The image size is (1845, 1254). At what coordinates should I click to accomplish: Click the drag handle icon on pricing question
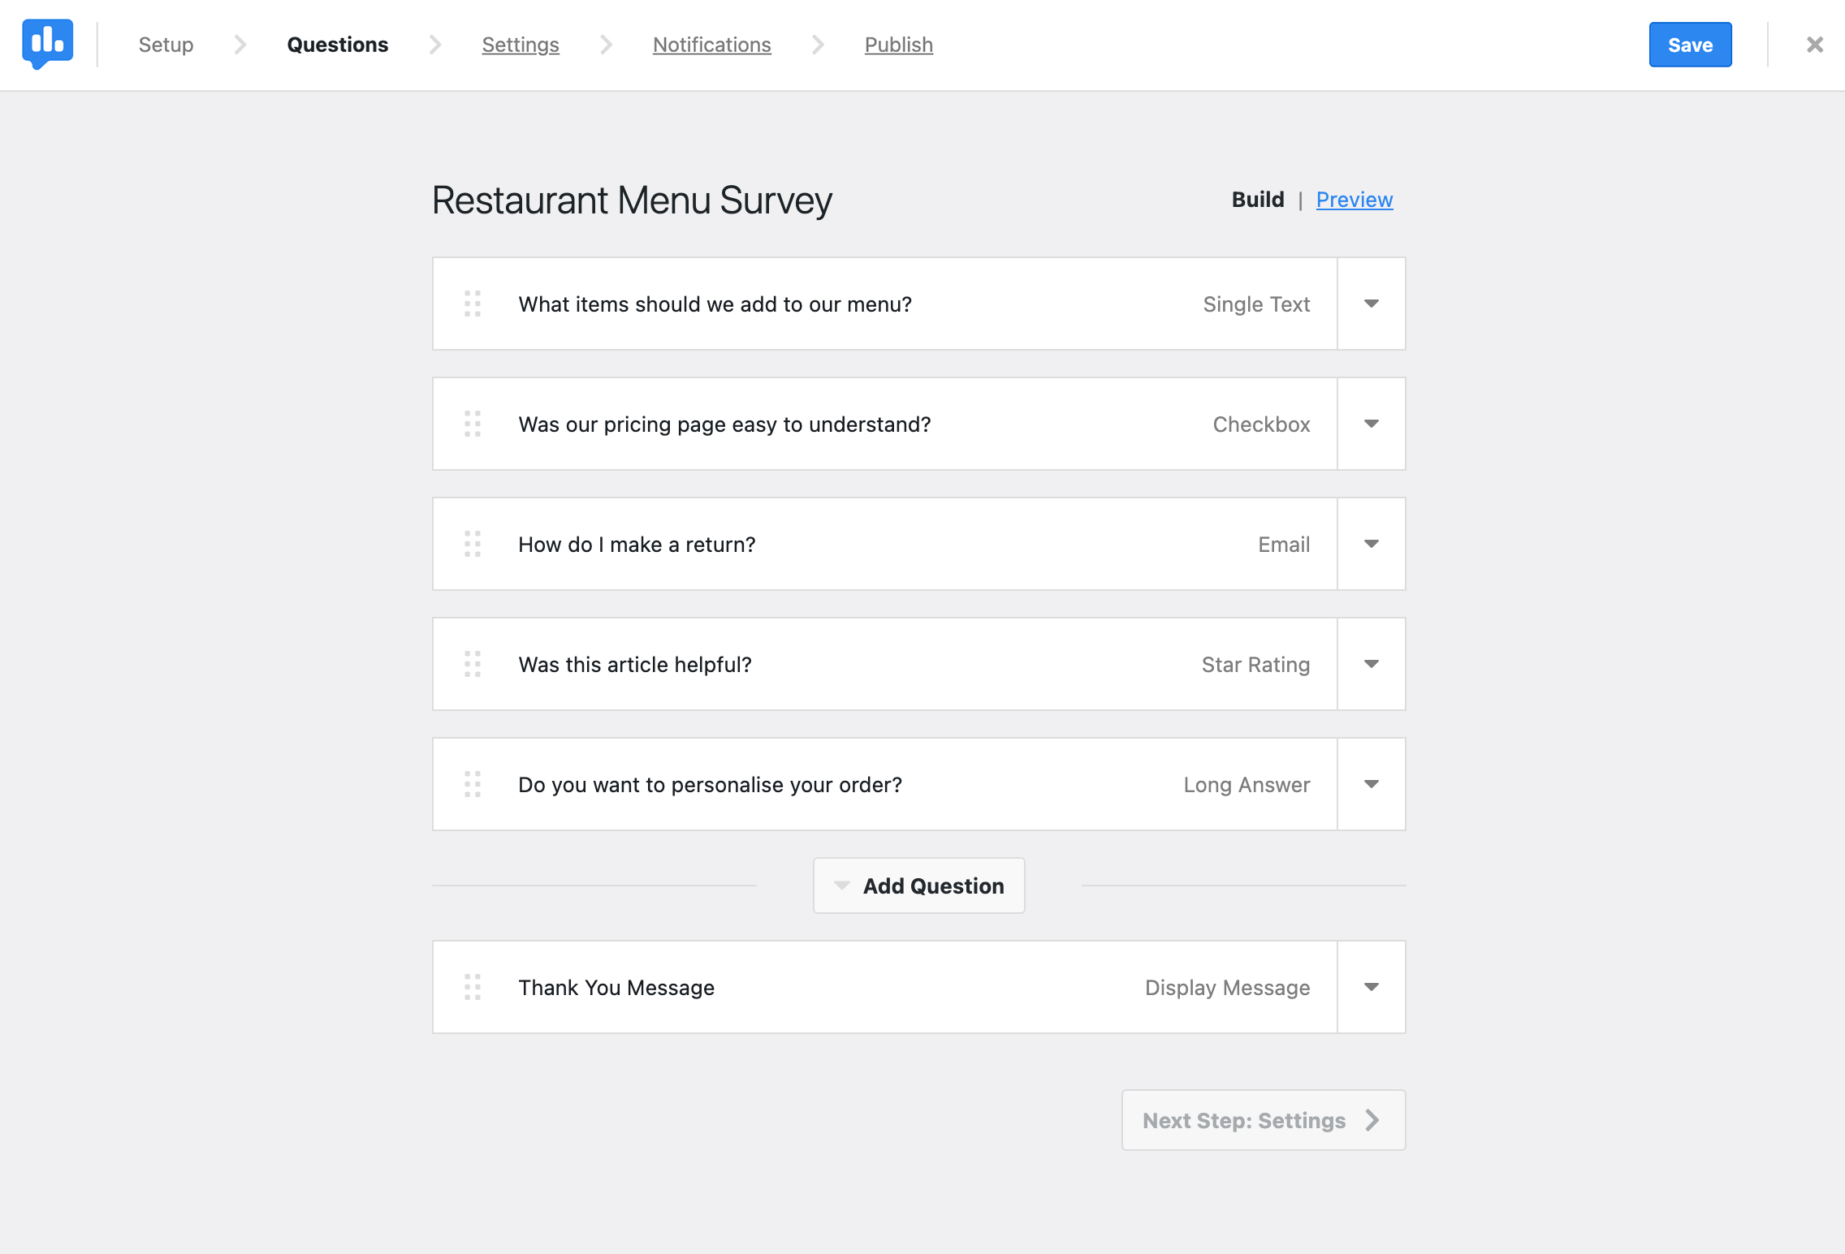coord(473,423)
